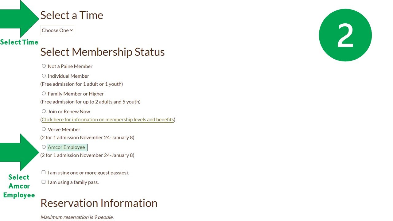Click the Reservation Information heading
This screenshot has height=221, width=393.
(x=99, y=203)
